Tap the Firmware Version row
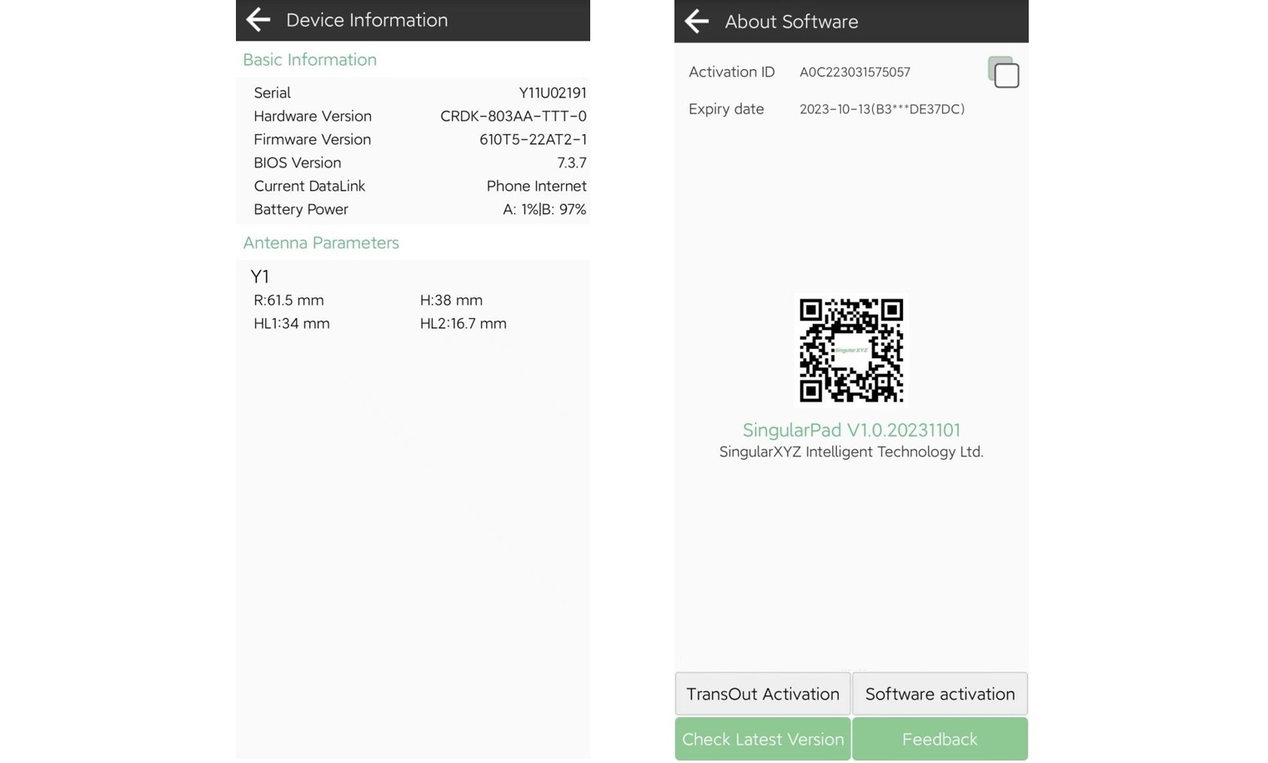Image resolution: width=1268 pixels, height=763 pixels. pos(413,139)
